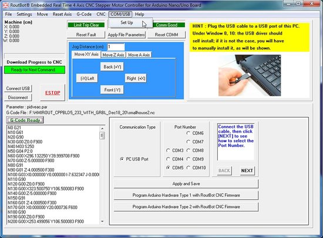Select the COM6 port radio button
The image size is (323, 238).
coord(189,133)
